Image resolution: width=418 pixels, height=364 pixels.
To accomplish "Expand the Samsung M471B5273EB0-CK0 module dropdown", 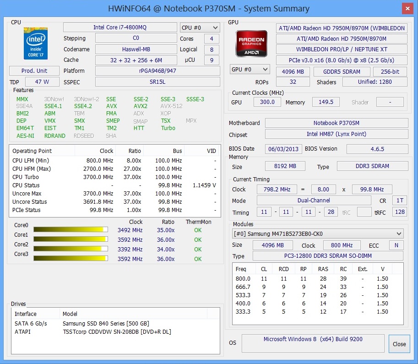I will click(x=318, y=234).
